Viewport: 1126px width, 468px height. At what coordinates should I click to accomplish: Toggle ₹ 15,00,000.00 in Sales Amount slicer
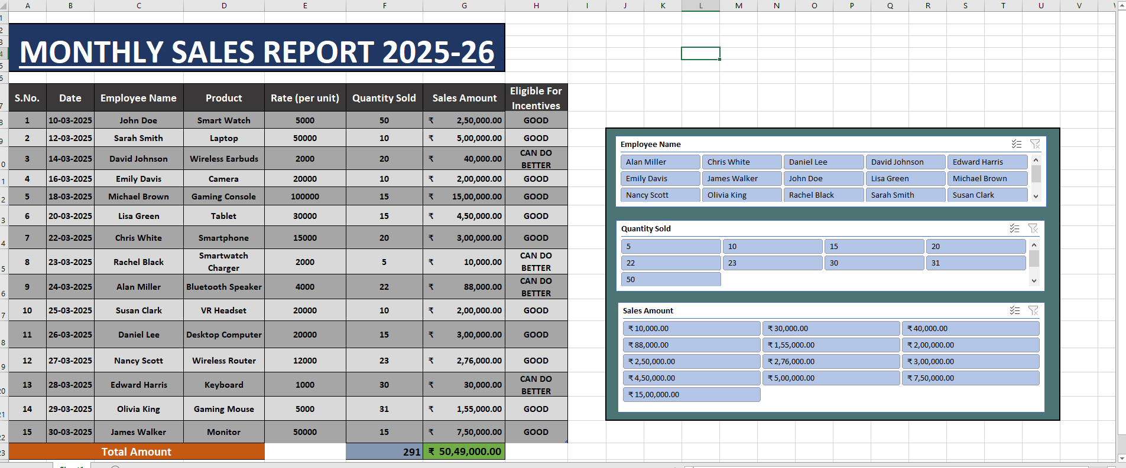point(691,394)
